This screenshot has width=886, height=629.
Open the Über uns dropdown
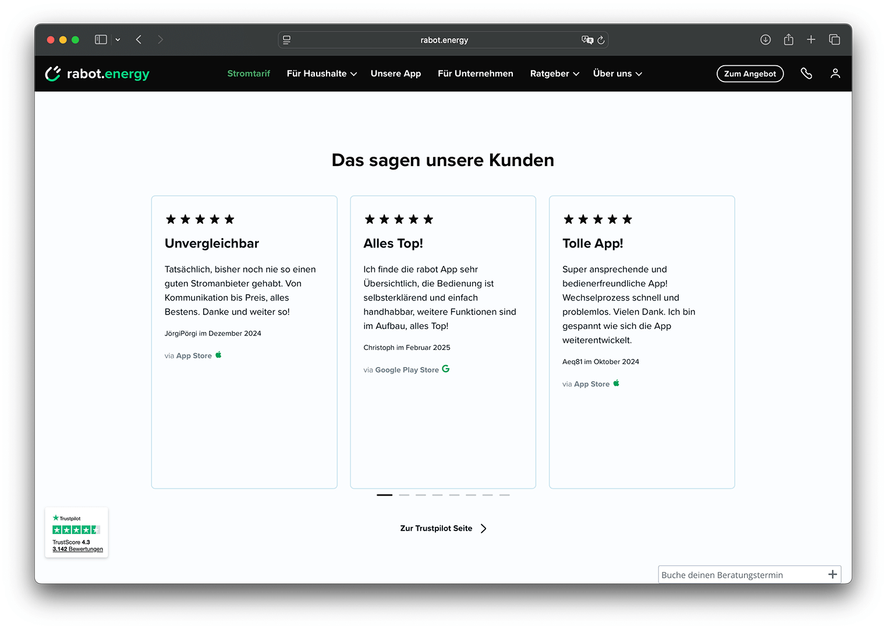tap(616, 73)
